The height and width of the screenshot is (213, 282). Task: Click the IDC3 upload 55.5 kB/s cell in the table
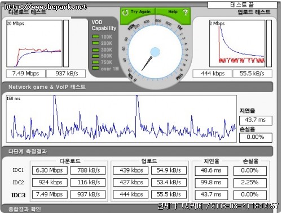169,194
